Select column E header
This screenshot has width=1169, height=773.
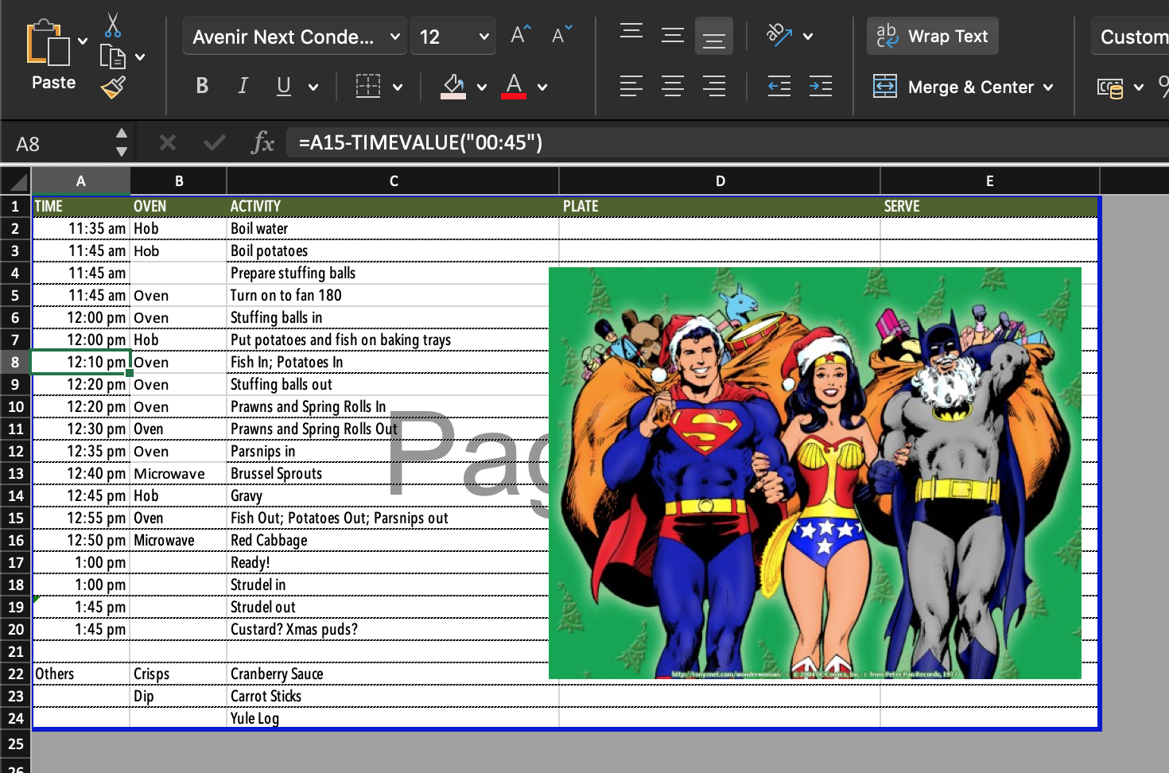click(990, 181)
